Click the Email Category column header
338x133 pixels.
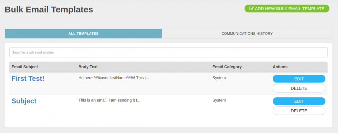227,67
